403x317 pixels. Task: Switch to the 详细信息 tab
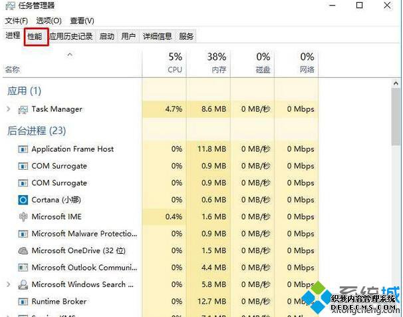point(158,36)
